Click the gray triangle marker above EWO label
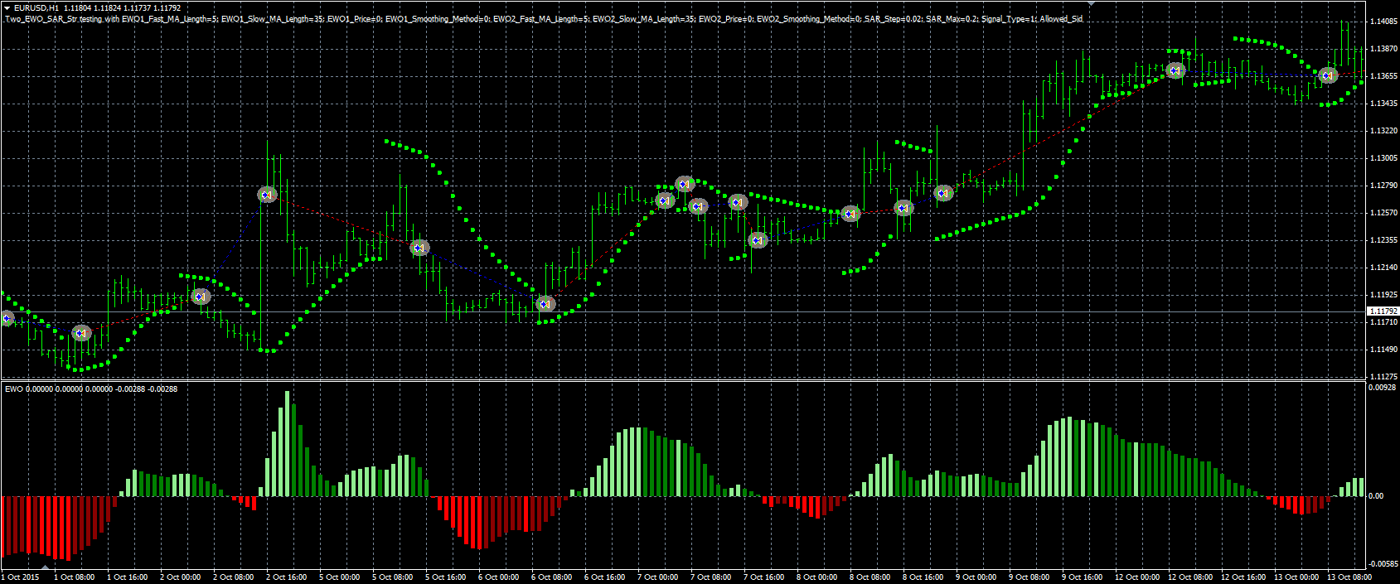The image size is (1400, 584). pyautogui.click(x=46, y=567)
